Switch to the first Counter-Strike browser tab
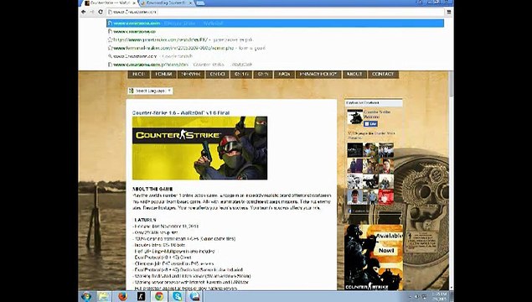532x302 pixels. (111, 3)
